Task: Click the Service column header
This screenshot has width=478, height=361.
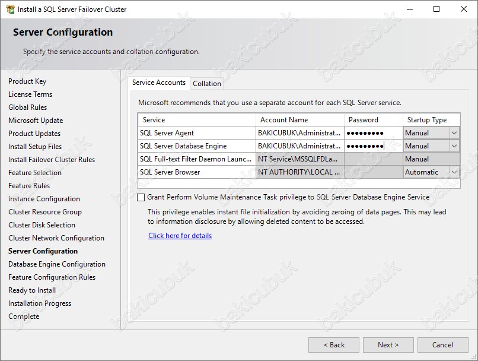Action: [197, 120]
